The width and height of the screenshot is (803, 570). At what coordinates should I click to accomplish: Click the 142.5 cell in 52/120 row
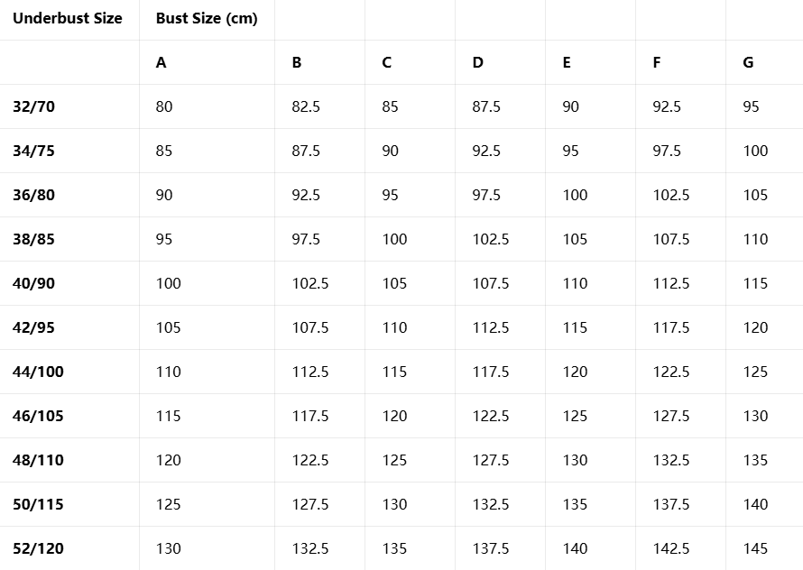coord(671,549)
